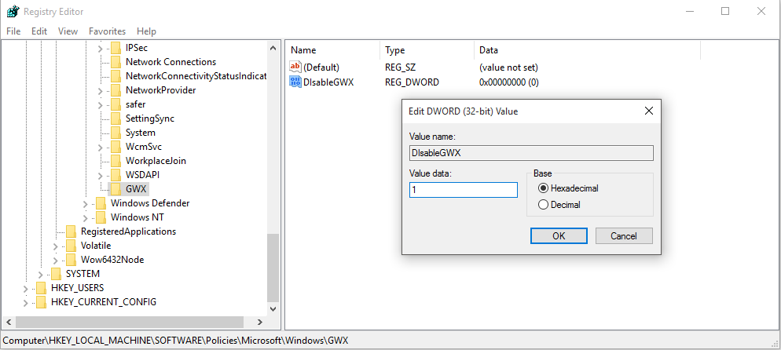Select the GWX key label
This screenshot has height=350, width=781.
(x=135, y=189)
